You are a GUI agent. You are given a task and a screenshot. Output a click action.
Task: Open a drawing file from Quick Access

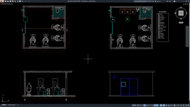8,1
